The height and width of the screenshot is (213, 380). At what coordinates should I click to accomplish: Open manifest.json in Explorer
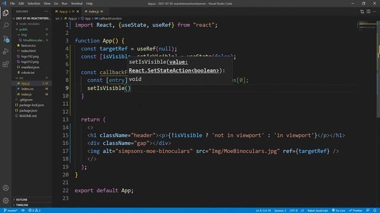pyautogui.click(x=31, y=67)
